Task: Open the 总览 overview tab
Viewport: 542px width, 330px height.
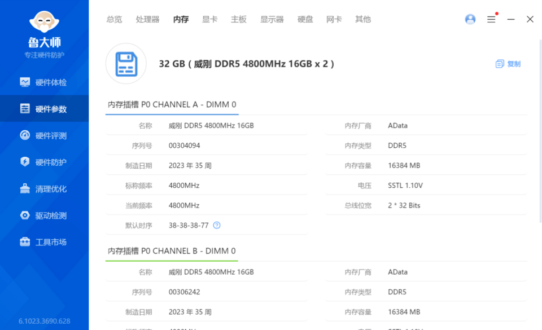Action: pos(114,19)
